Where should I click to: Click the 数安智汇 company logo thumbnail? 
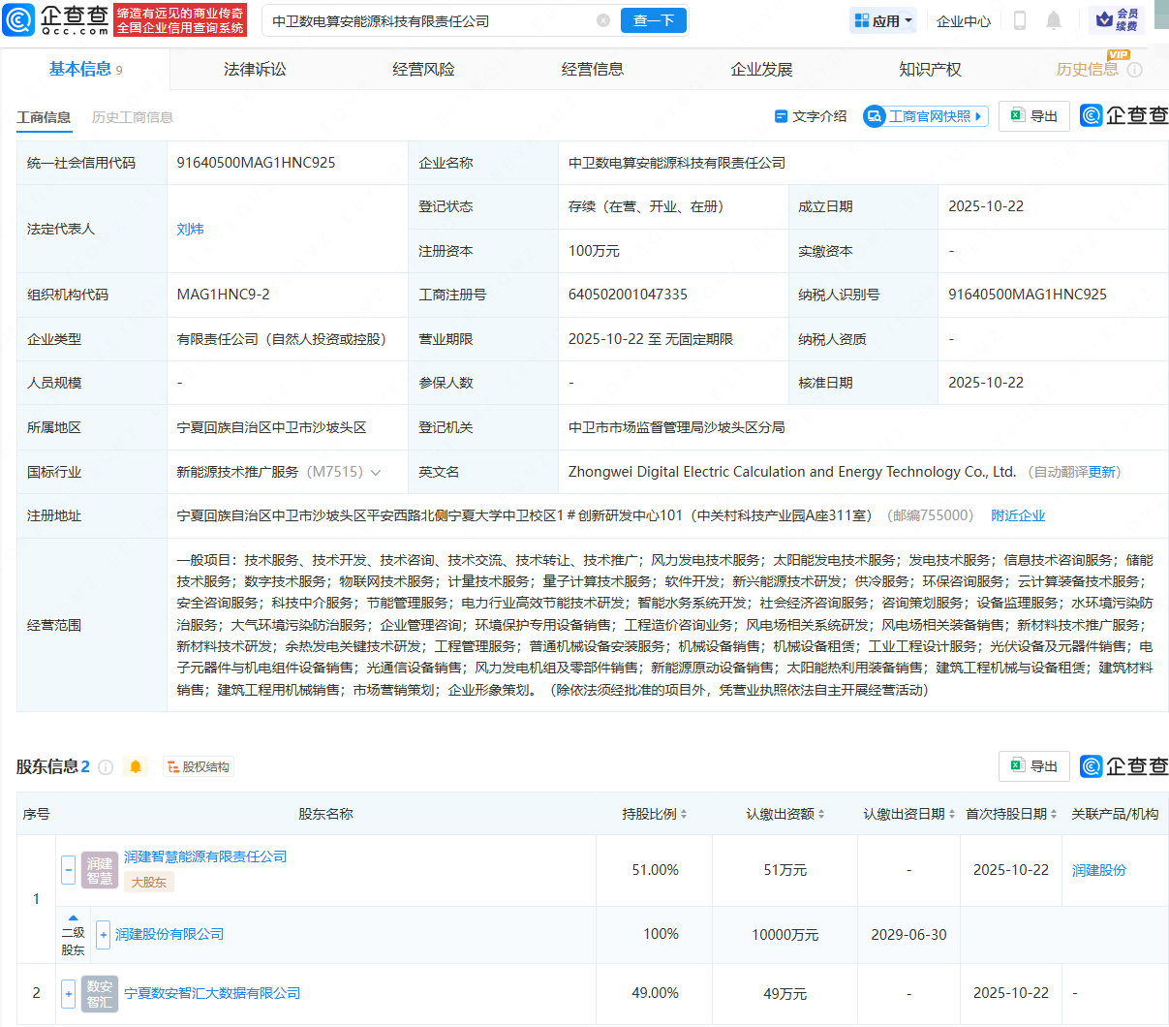coord(100,994)
